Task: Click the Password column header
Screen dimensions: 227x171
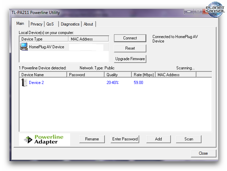Action: point(85,75)
